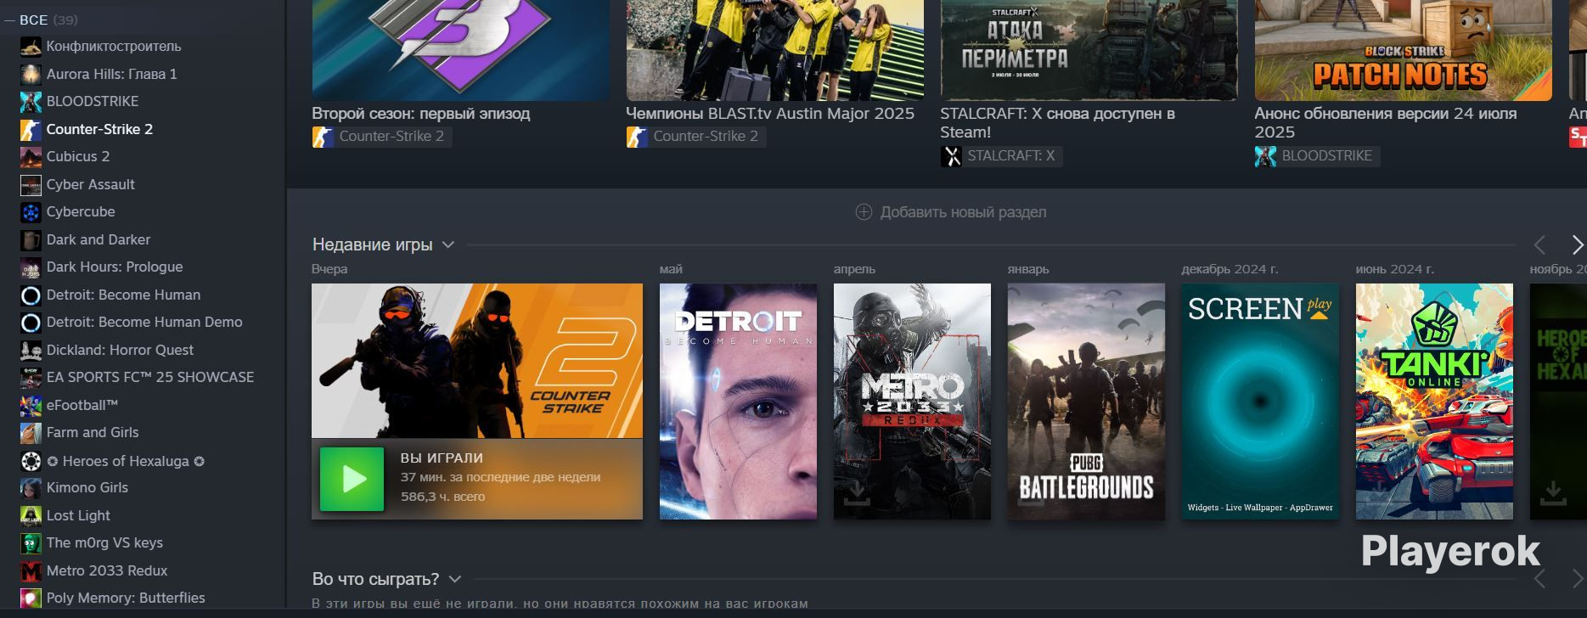Open news Анонс обновления версии 24 июля 2025
The height and width of the screenshot is (618, 1587).
pyautogui.click(x=1386, y=123)
